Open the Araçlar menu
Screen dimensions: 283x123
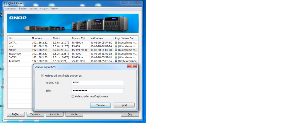(44, 9)
